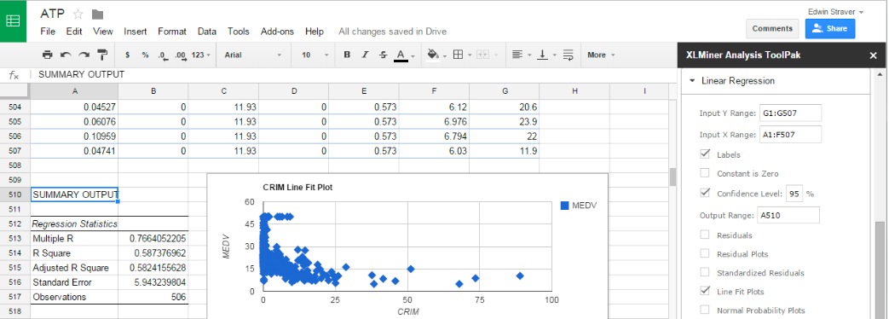The image size is (889, 319).
Task: Toggle the Line Fit Plots checkbox
Action: (x=705, y=291)
